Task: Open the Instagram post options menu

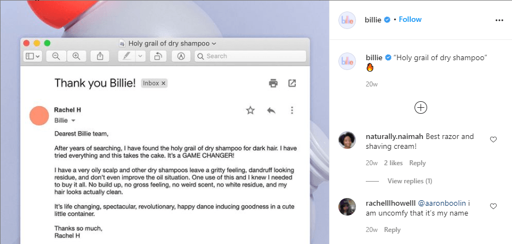Action: coord(498,20)
